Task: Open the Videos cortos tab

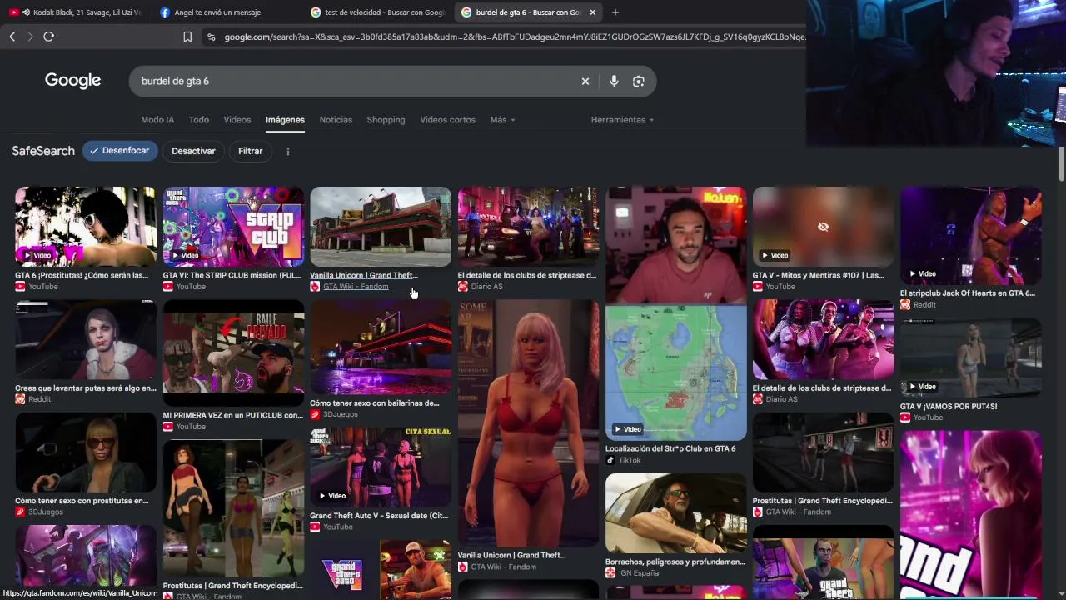Action: tap(447, 120)
